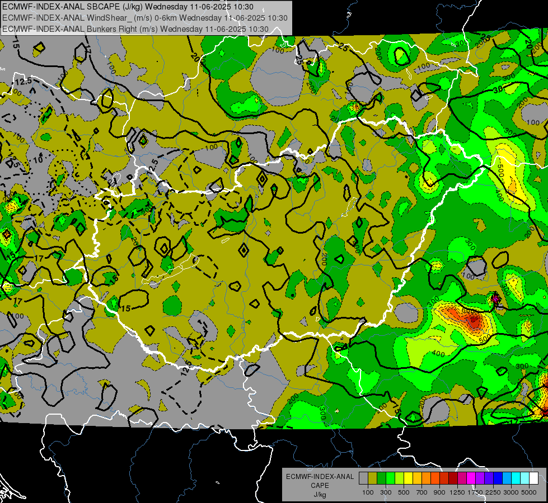
Task: Select the WindShear 0-6km title line
Action: pos(144,18)
